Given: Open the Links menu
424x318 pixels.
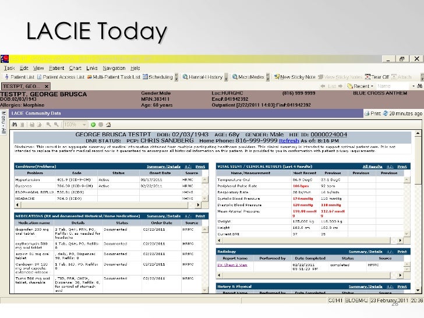Looking at the screenshot, I should click(92, 68).
